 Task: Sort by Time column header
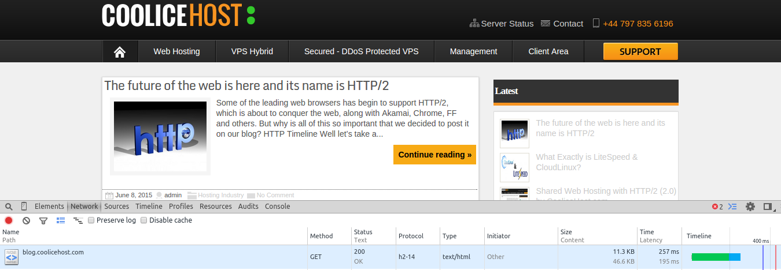tap(660, 236)
